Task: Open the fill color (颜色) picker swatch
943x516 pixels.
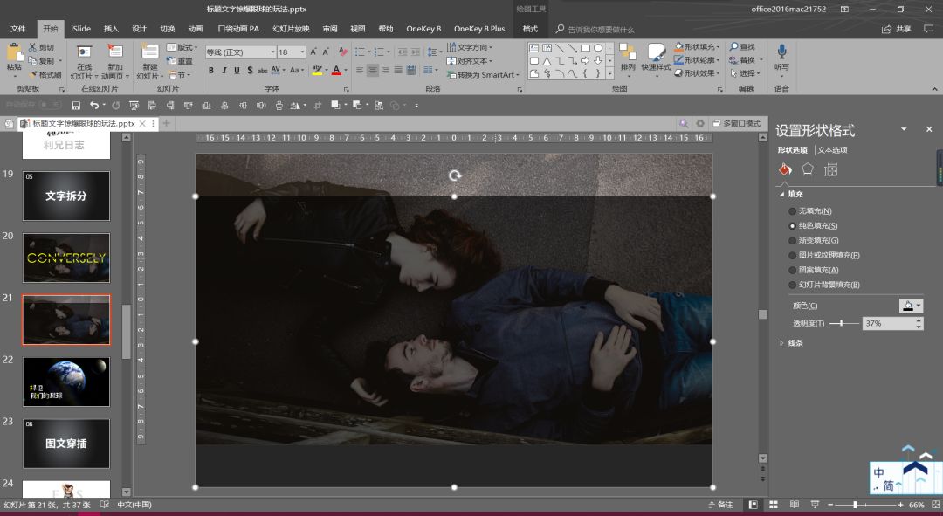Action: (x=909, y=306)
